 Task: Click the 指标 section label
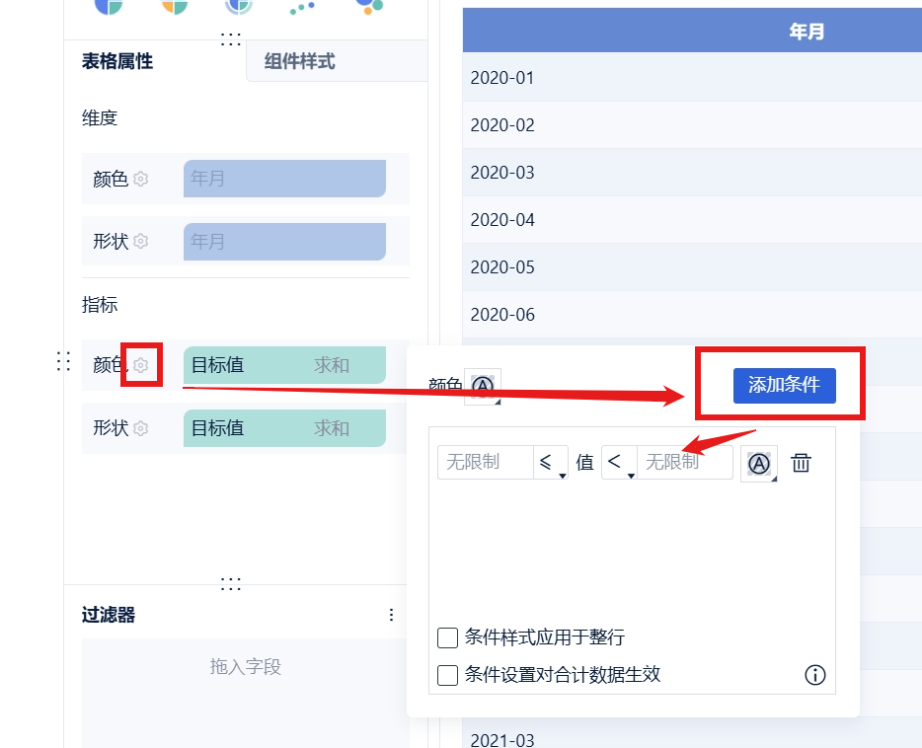100,304
